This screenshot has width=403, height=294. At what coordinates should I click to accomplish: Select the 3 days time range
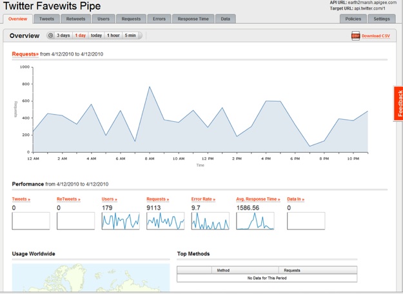tap(63, 35)
